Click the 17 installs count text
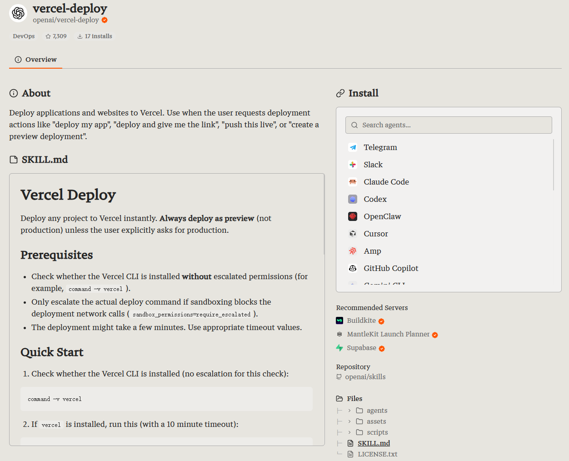This screenshot has width=569, height=461. (x=99, y=36)
